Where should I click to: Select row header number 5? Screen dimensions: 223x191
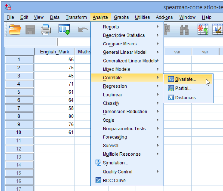tap(19, 92)
